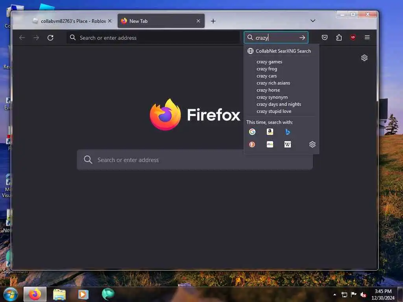Viewport: 403px width, 302px height.
Task: Click the muted volume tray icon
Action: point(363,295)
